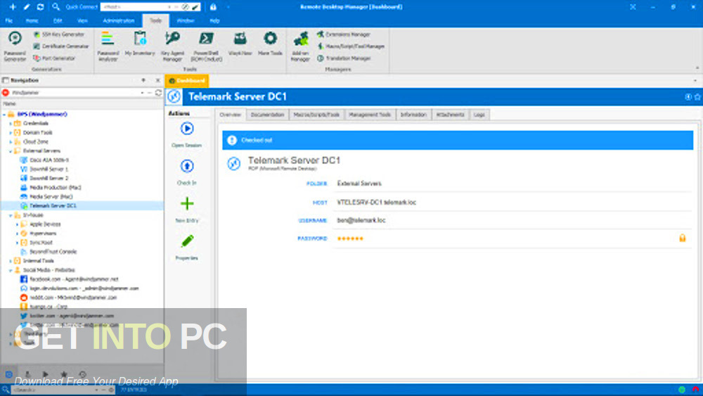
Task: Open the Administration ribbon tab
Action: tap(118, 20)
